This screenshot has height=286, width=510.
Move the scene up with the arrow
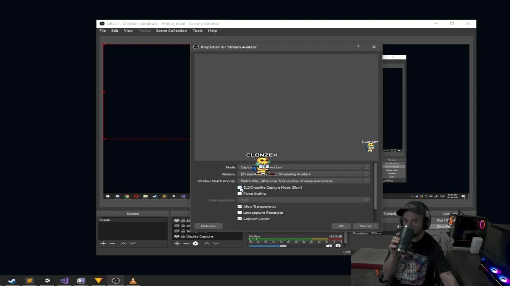click(x=124, y=243)
